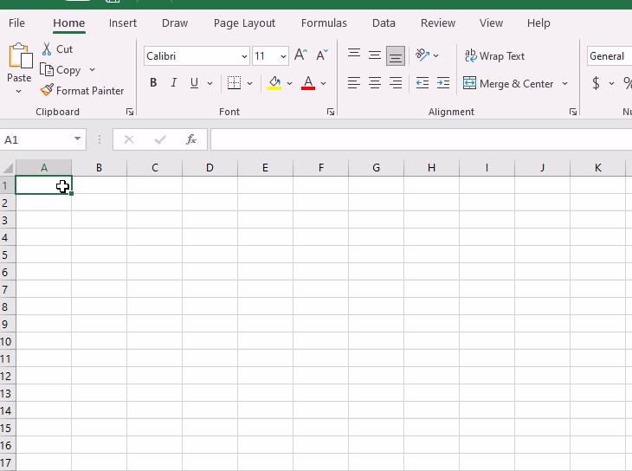The width and height of the screenshot is (632, 471).
Task: Increase font size with the larger A icon
Action: point(300,55)
